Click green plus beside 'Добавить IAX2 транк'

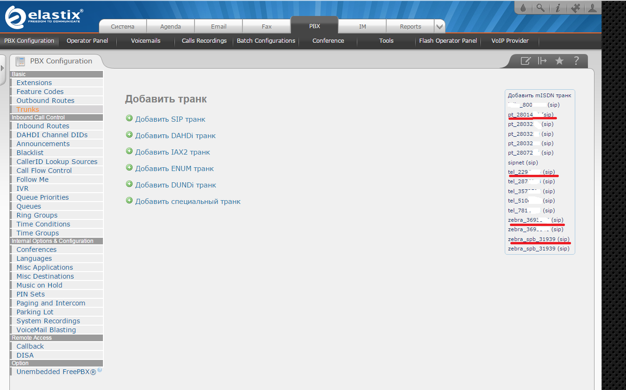click(x=129, y=151)
